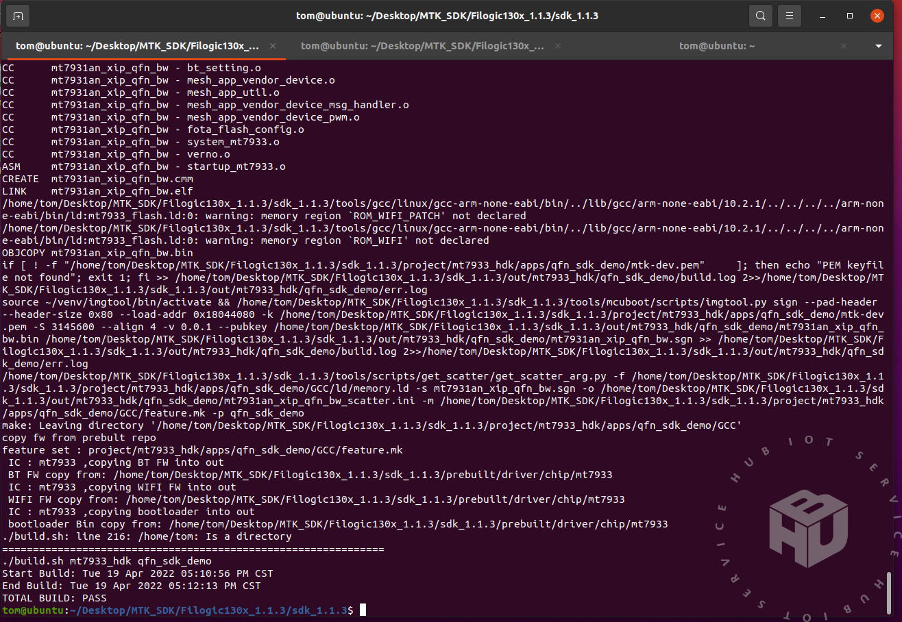Close the second terminal tab
902x622 pixels.
(x=557, y=46)
